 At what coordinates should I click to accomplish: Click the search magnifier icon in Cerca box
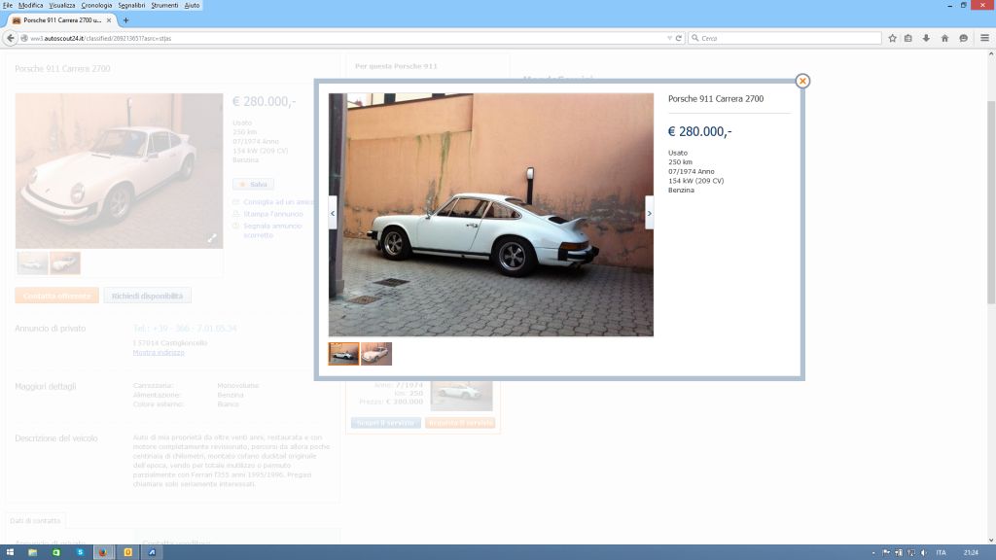[x=694, y=38]
